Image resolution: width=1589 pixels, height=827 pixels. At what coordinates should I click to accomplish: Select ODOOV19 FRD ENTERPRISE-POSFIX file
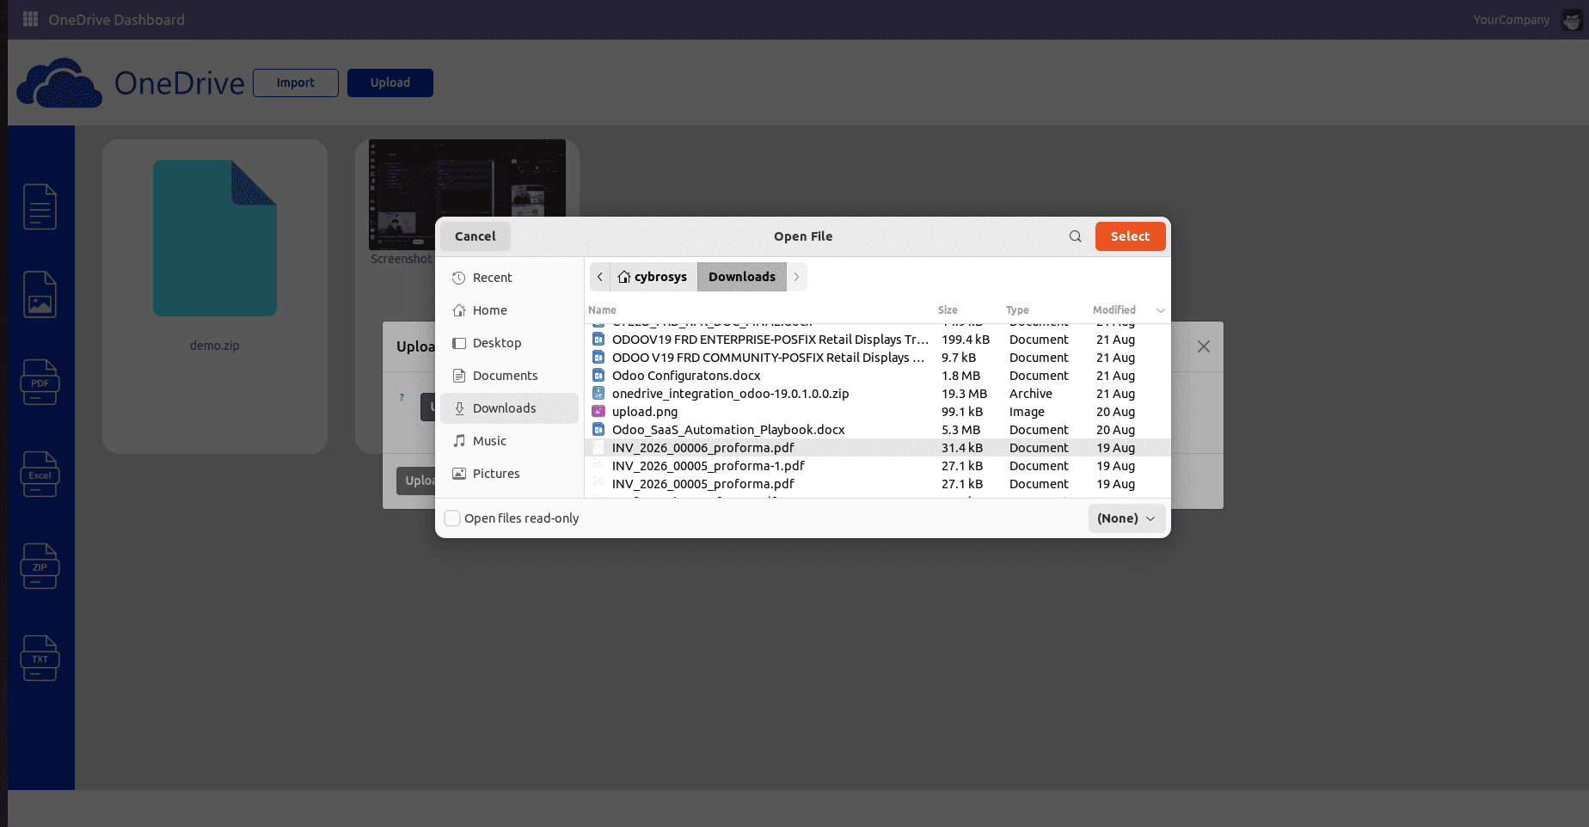[x=878, y=340]
